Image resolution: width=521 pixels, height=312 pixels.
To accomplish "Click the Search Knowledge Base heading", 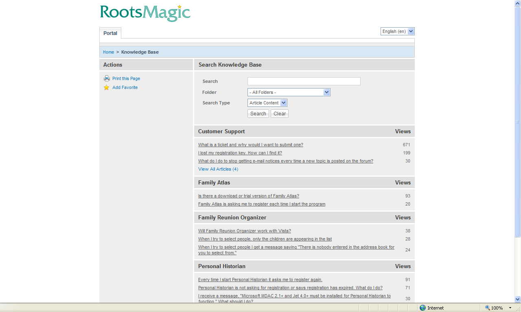I will point(230,65).
